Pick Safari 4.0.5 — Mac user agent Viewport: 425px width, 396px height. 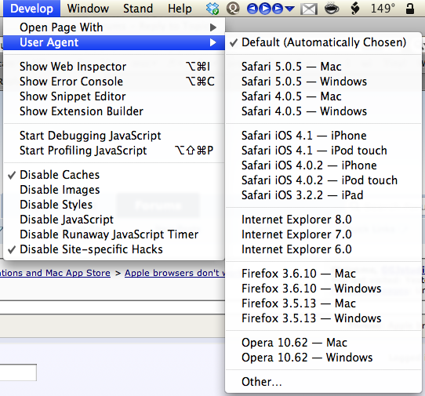coord(323,96)
